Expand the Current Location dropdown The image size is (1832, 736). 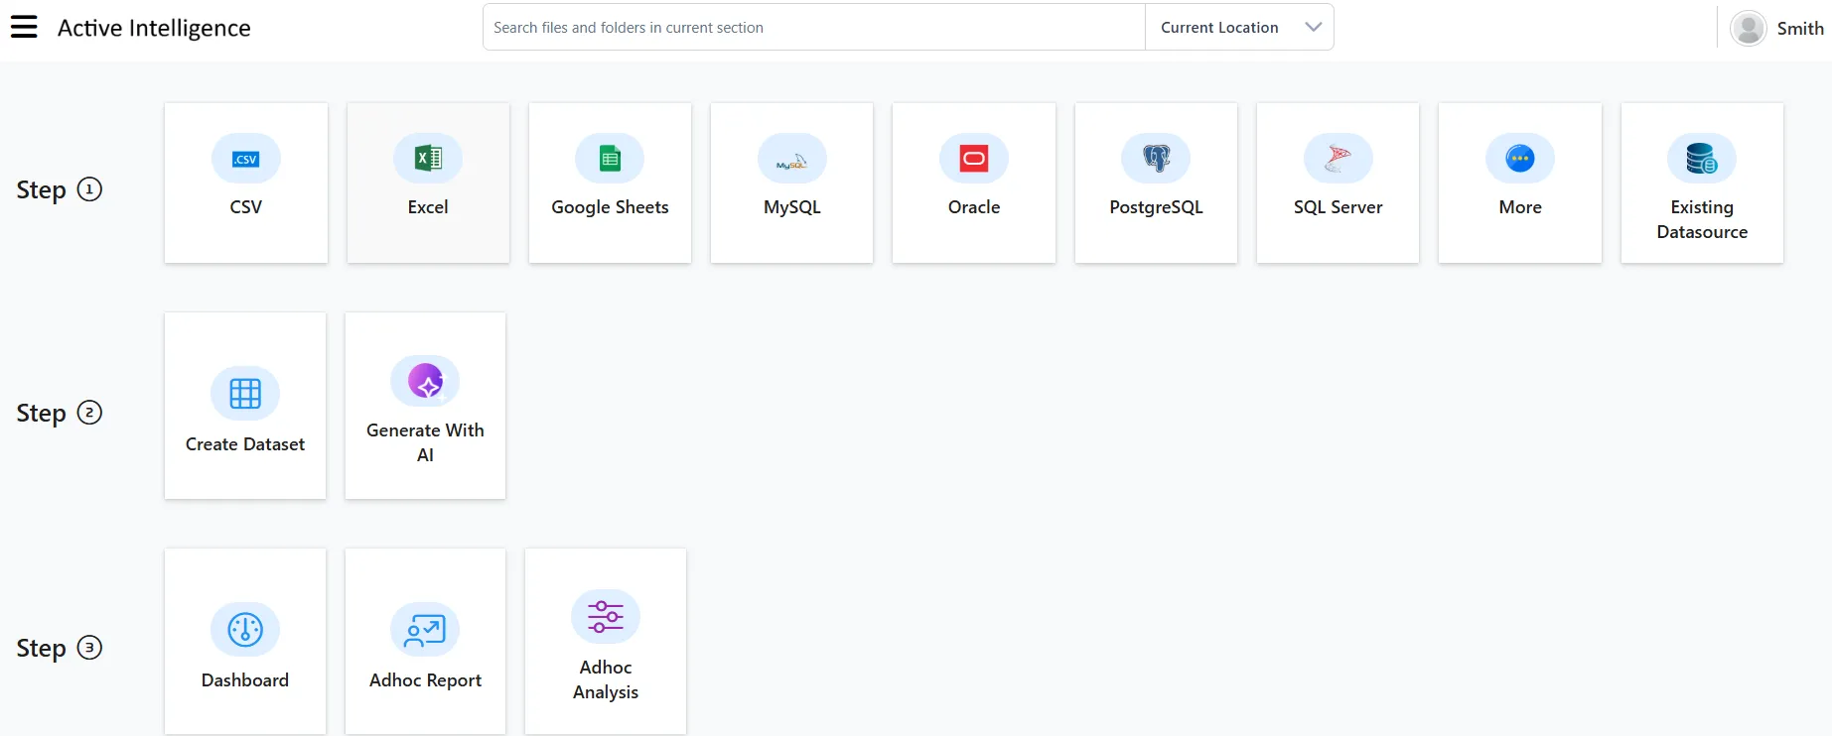(1239, 28)
